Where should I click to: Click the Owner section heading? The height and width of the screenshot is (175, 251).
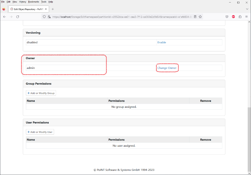coord(30,58)
